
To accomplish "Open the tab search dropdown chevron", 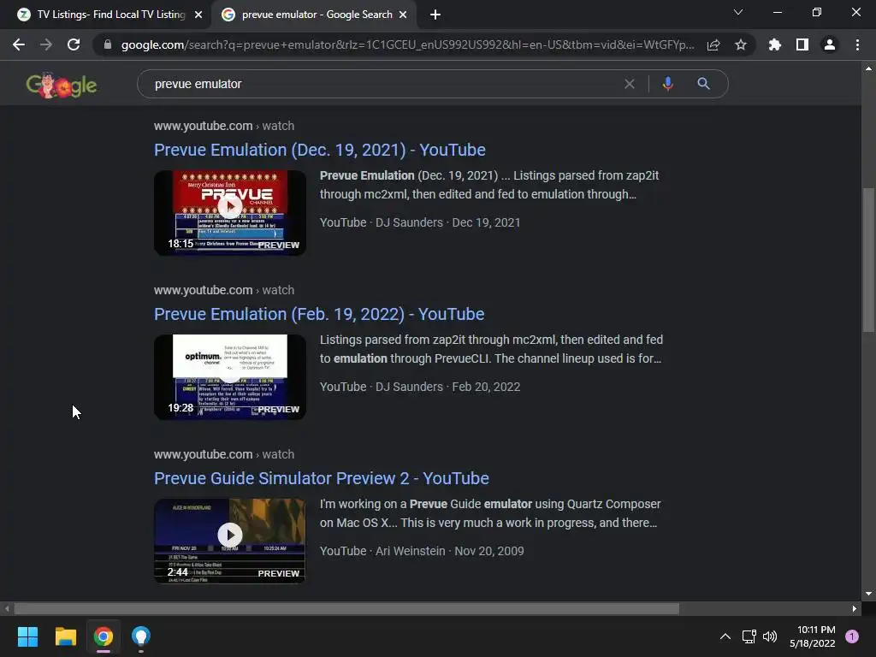I will point(738,12).
